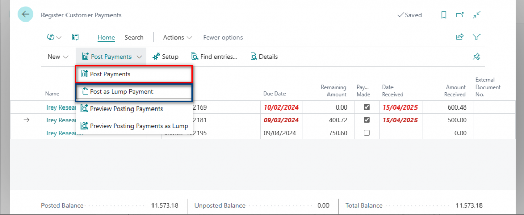Screen dimensions: 524x215
Task: Click the pin action bar icon
Action: coord(476,57)
